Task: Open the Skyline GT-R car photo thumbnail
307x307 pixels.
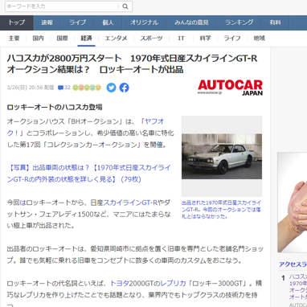Action: [222, 156]
